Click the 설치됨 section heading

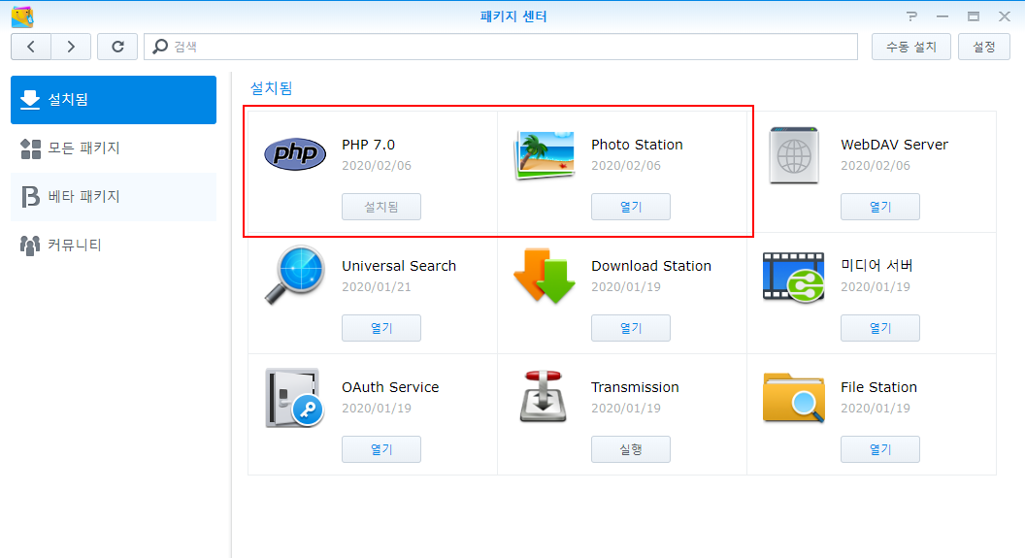tap(271, 88)
